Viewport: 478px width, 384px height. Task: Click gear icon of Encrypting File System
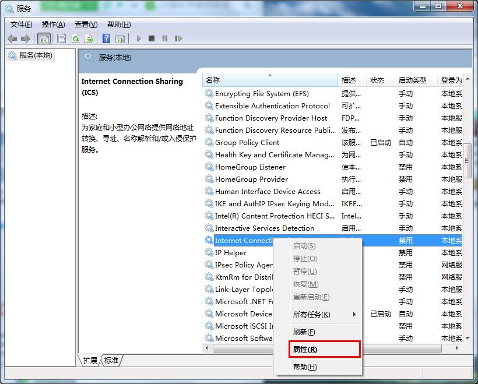click(x=209, y=93)
